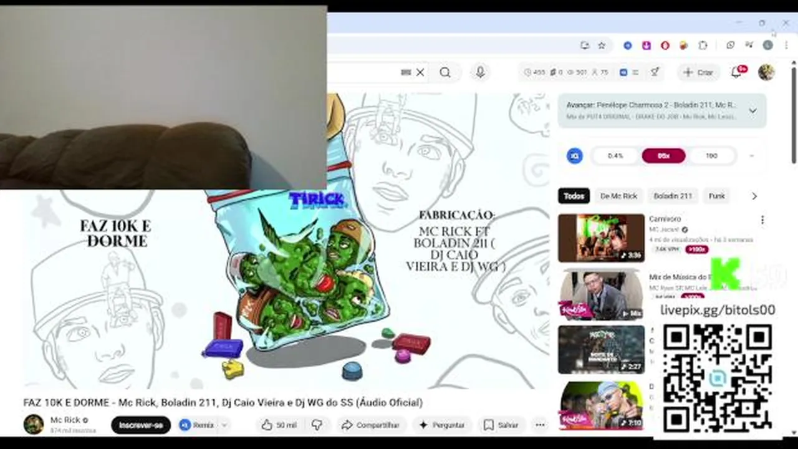Click the 75 stat in vidIQ header bar
Image resolution: width=798 pixels, height=449 pixels.
(600, 72)
